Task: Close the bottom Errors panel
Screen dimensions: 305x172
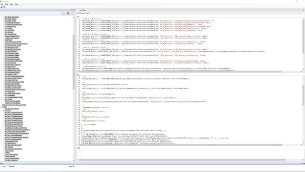Action: [304, 163]
